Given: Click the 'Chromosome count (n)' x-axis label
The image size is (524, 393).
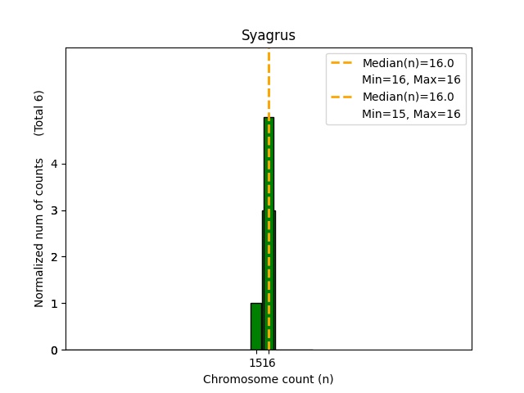Looking at the screenshot, I should (x=268, y=379).
